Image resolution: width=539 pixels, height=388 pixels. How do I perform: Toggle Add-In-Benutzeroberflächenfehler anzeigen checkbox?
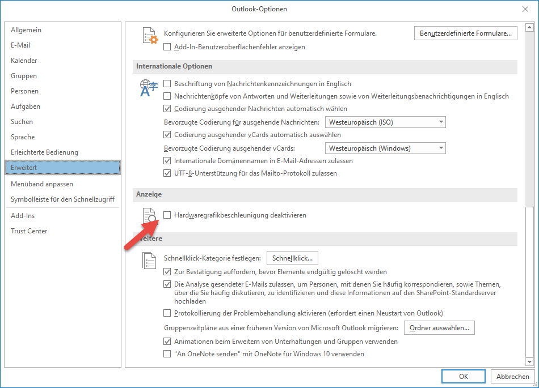(x=167, y=47)
